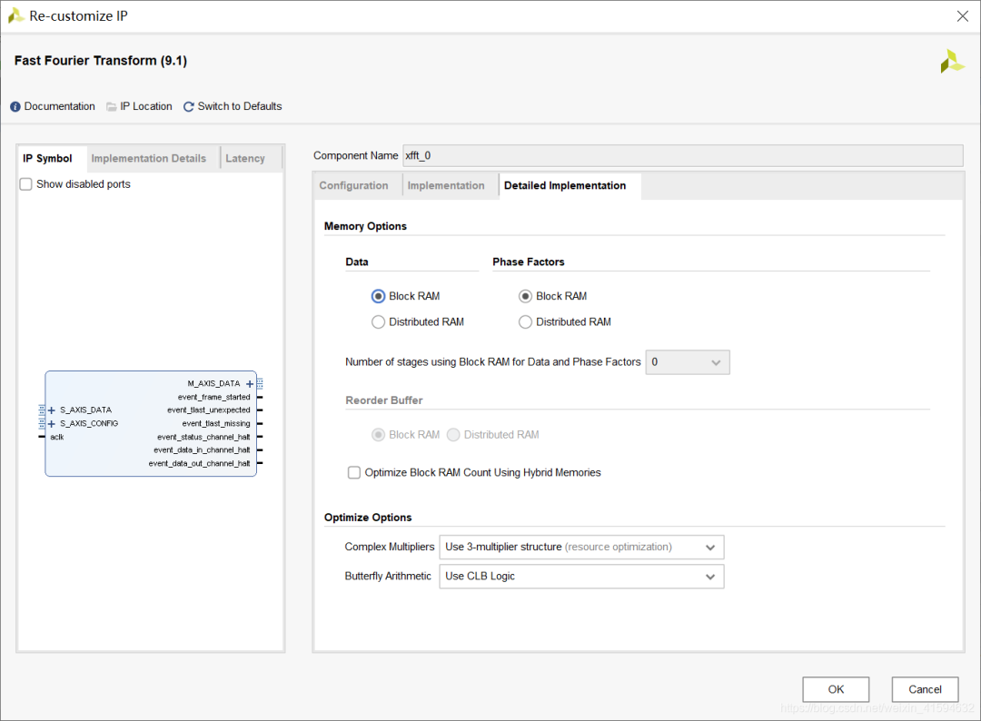Screen dimensions: 981x721
Task: Click the Switch to Defaults refresh icon
Action: point(189,107)
